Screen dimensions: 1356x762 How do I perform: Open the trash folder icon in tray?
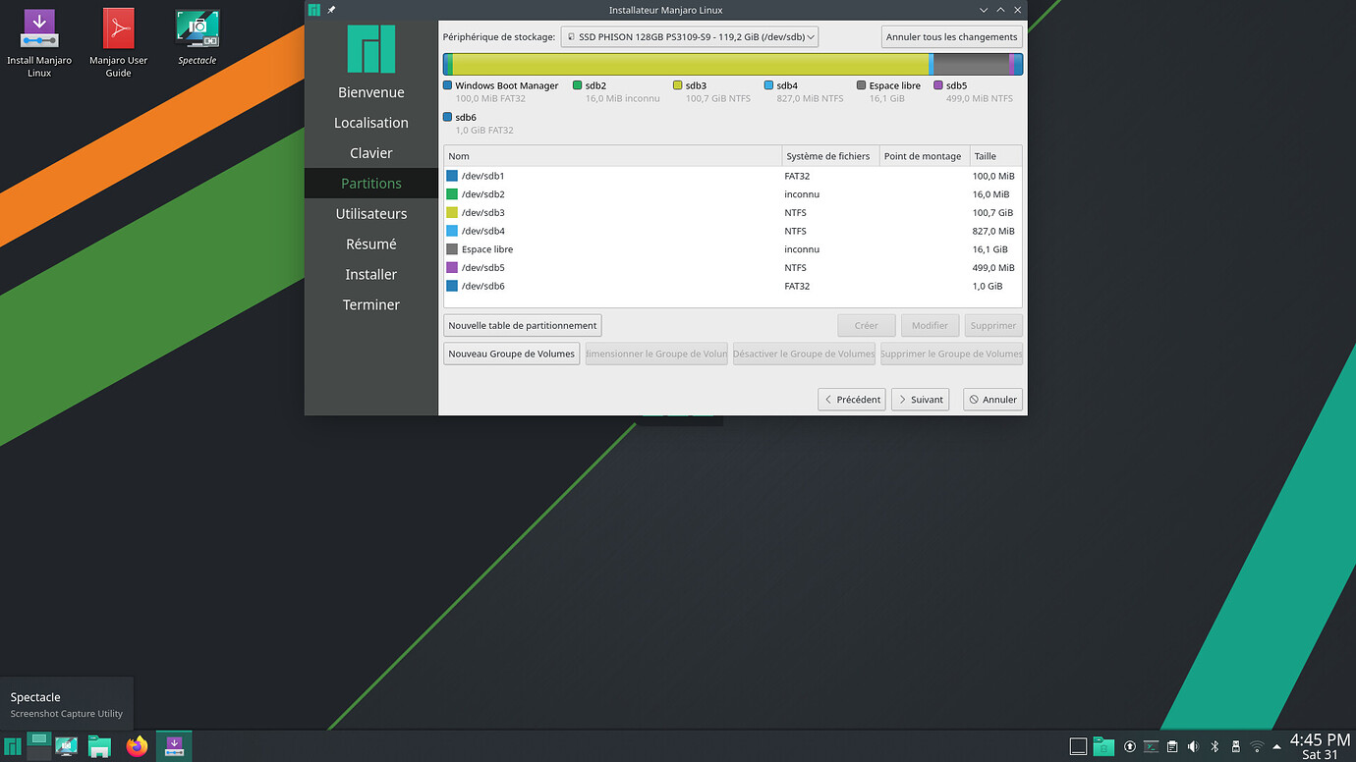click(x=1103, y=746)
